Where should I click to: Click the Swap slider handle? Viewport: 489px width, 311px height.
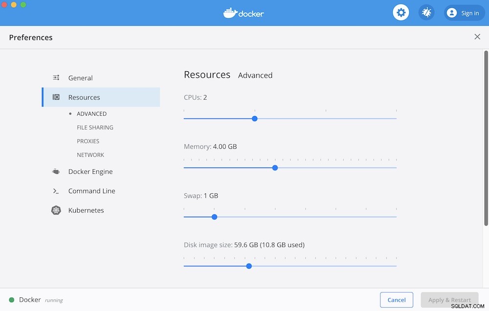[214, 217]
